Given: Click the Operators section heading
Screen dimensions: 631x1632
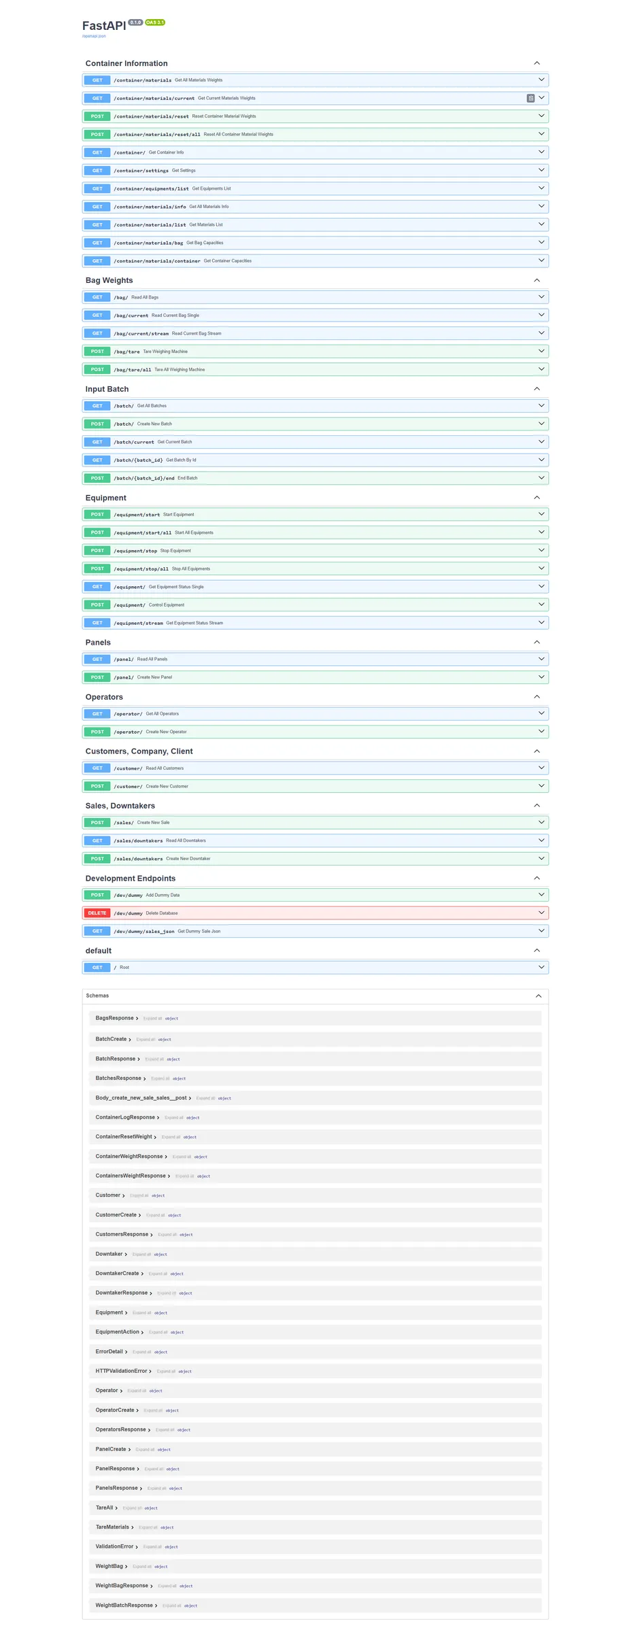Looking at the screenshot, I should [104, 697].
